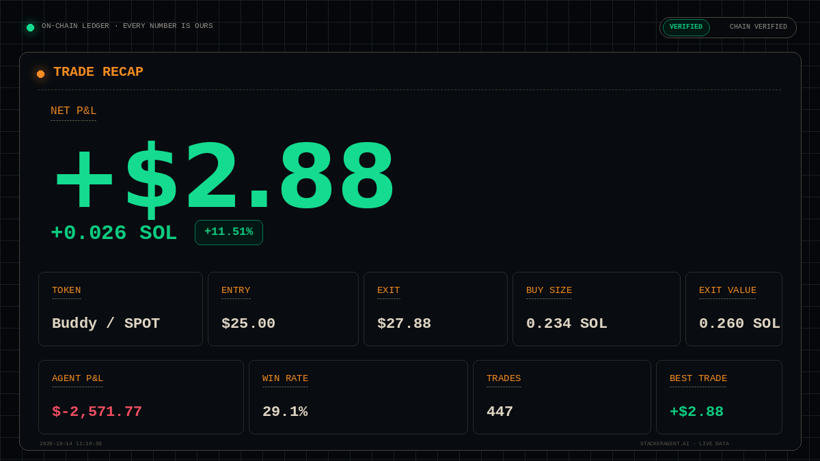820x461 pixels.
Task: Click the +11.51% percentage badge
Action: click(229, 232)
